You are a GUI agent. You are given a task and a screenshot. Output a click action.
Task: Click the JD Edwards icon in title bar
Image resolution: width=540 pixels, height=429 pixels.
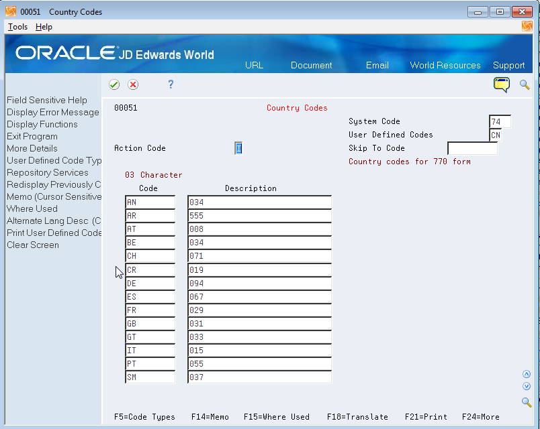(x=11, y=11)
